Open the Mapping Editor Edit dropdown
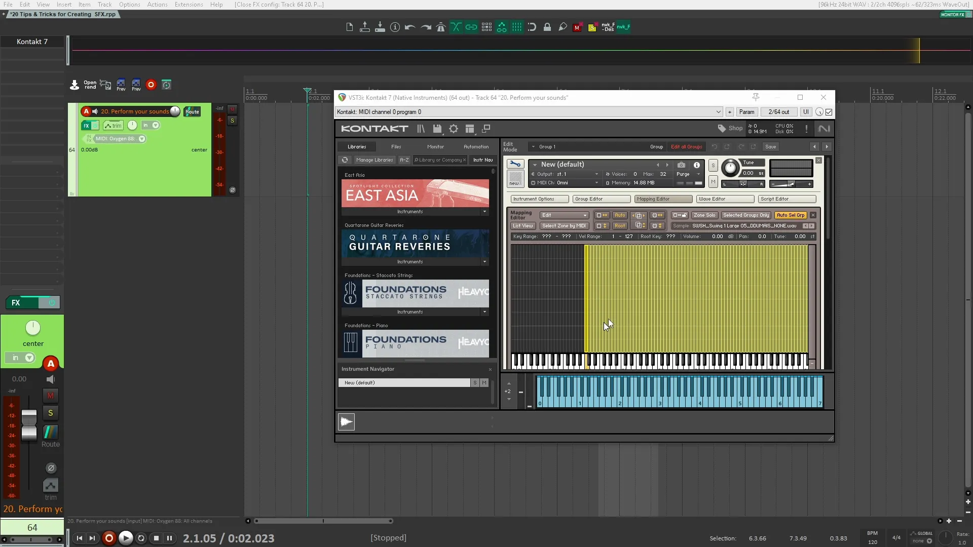Image resolution: width=973 pixels, height=547 pixels. click(x=564, y=215)
